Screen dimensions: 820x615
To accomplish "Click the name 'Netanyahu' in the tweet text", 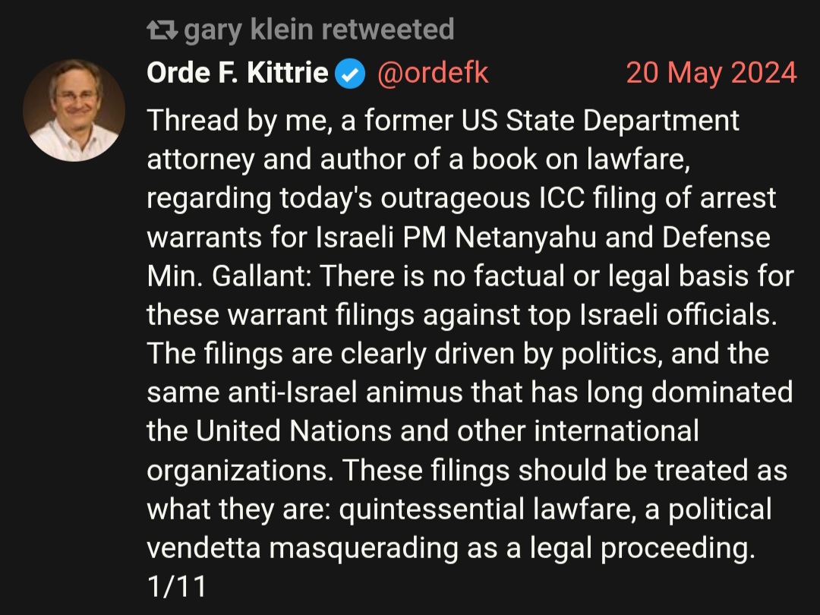I will click(525, 238).
